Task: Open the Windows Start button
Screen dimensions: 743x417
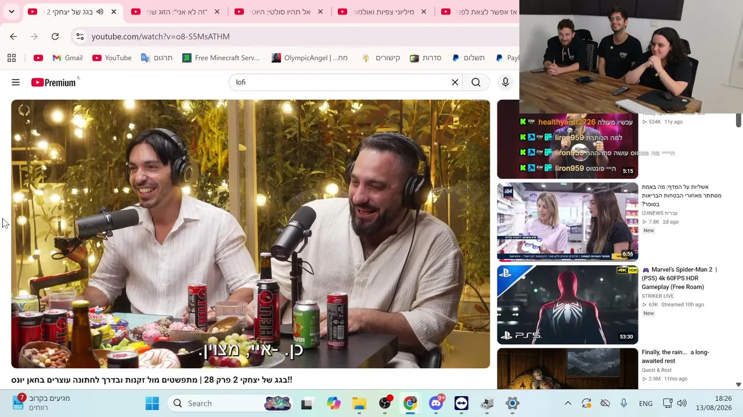Action: (152, 403)
